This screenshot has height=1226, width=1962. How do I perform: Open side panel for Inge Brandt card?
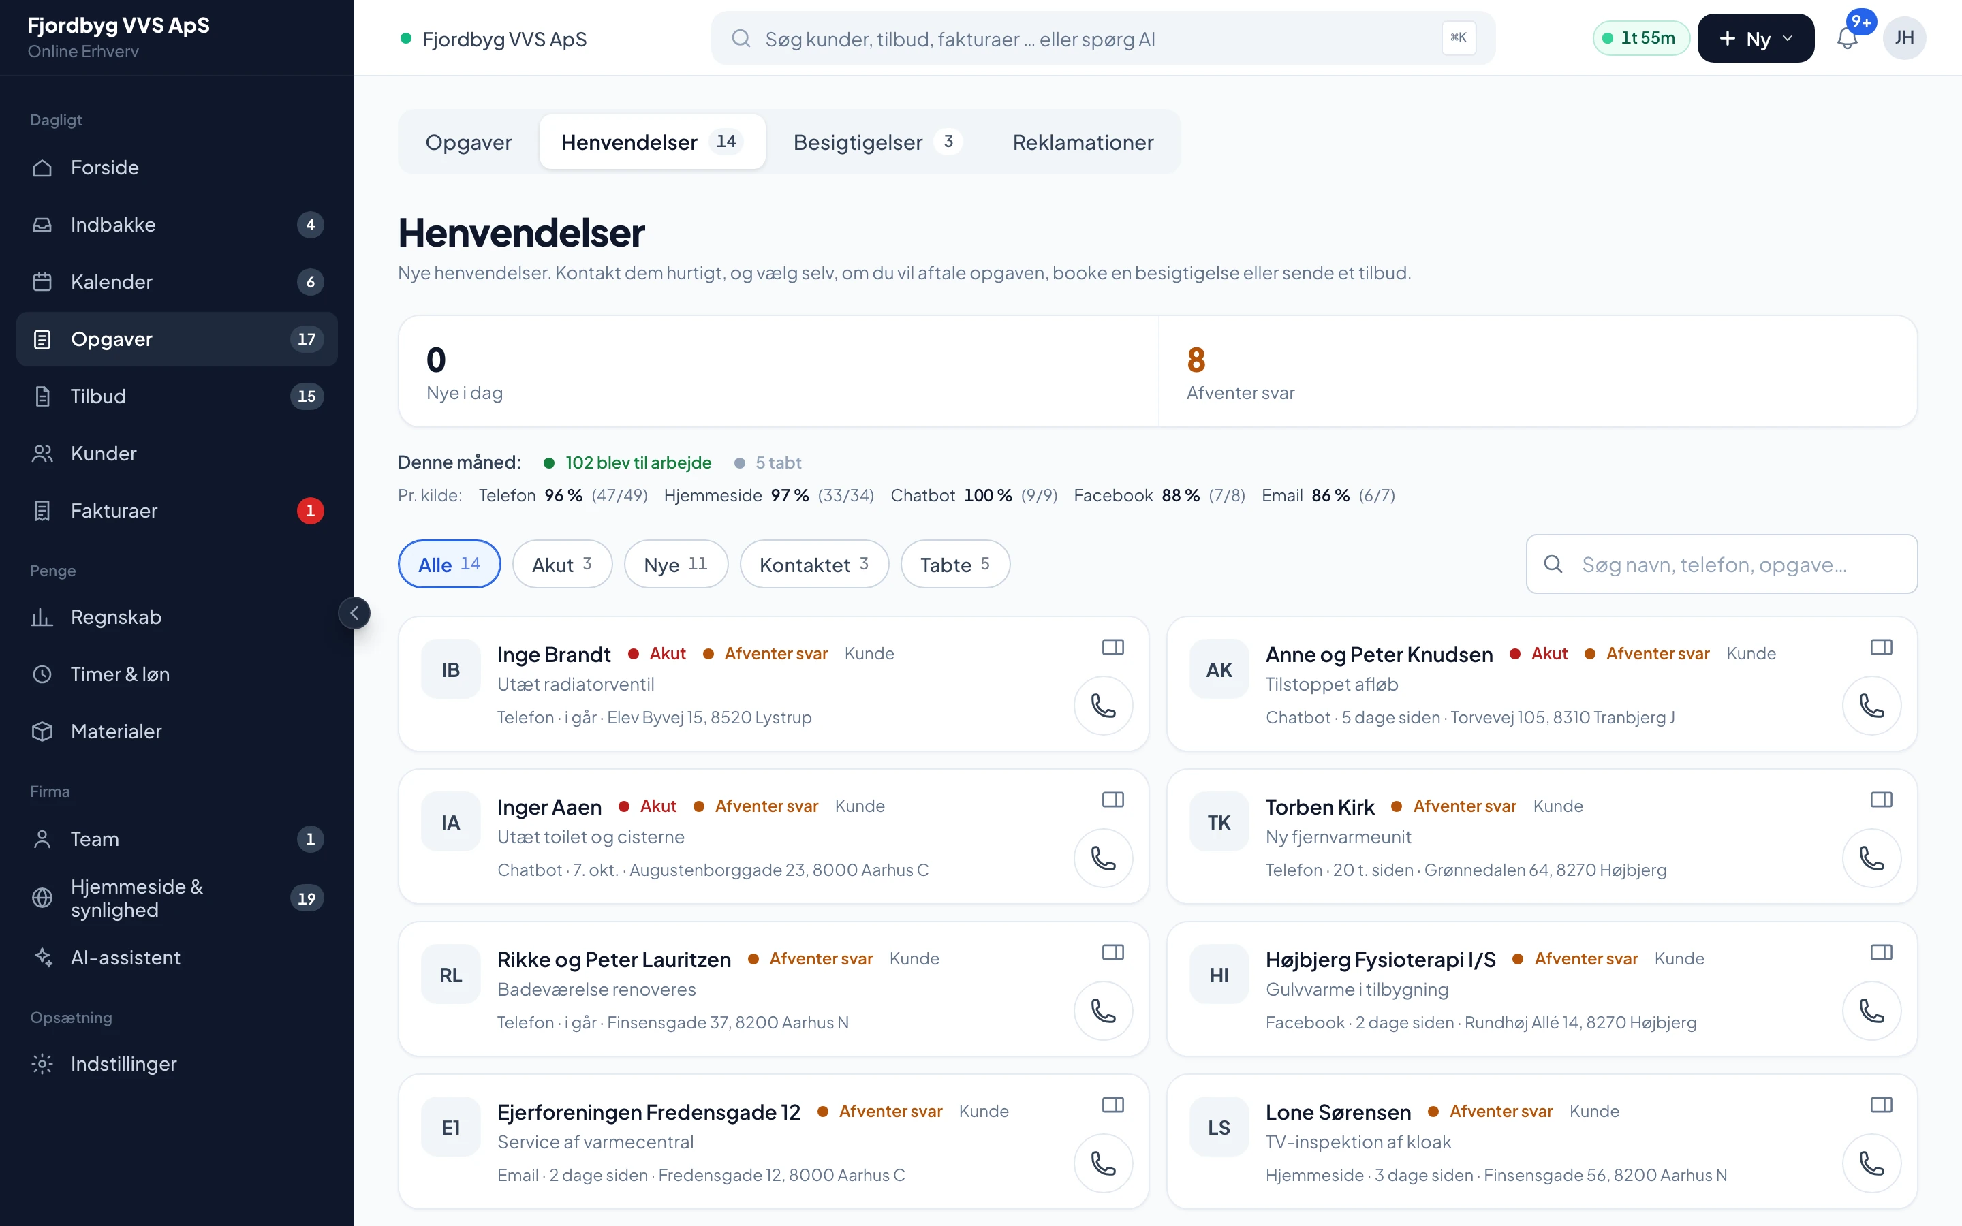click(1112, 647)
